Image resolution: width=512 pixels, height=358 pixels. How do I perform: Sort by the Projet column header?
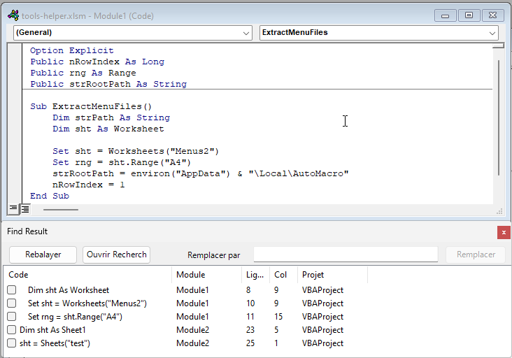coord(332,275)
